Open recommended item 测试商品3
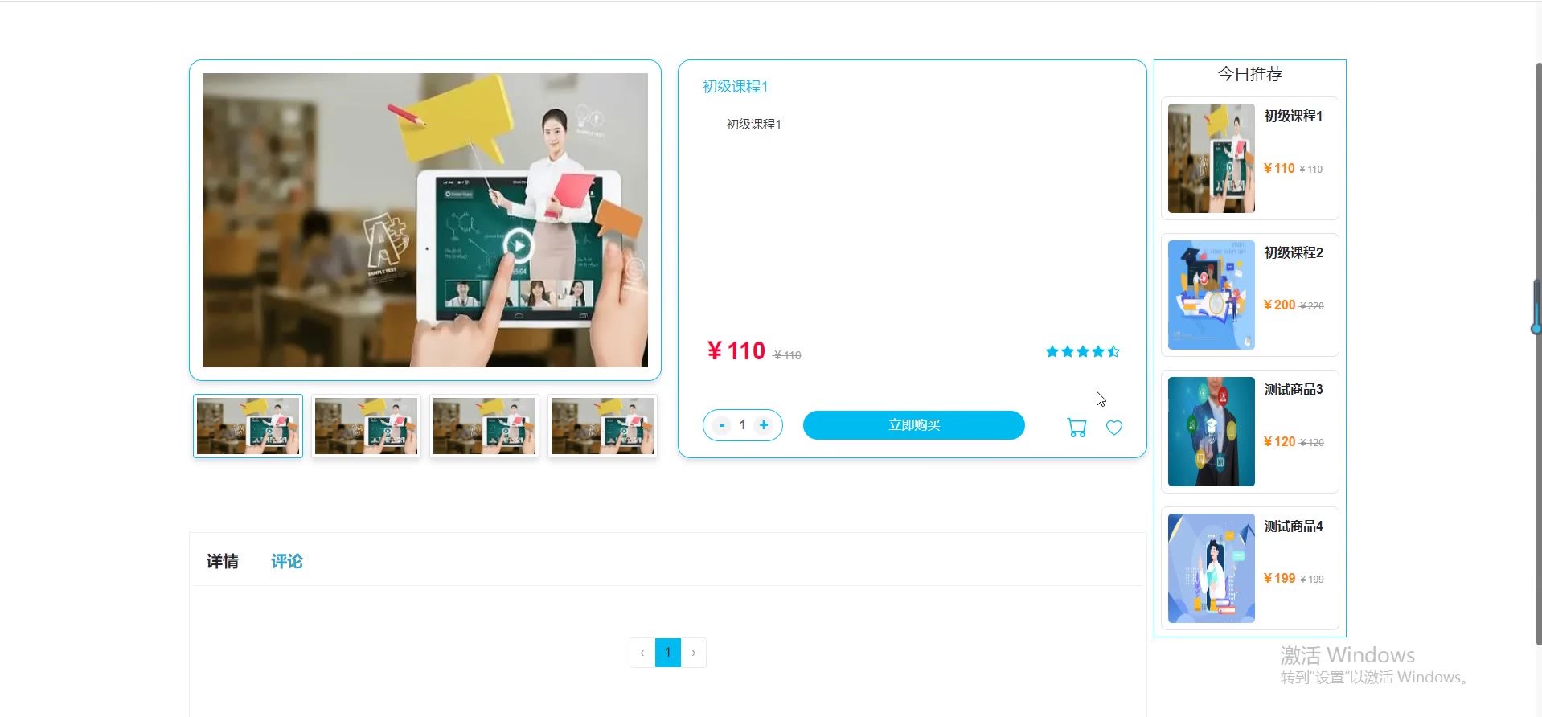This screenshot has height=717, width=1542. coord(1250,432)
